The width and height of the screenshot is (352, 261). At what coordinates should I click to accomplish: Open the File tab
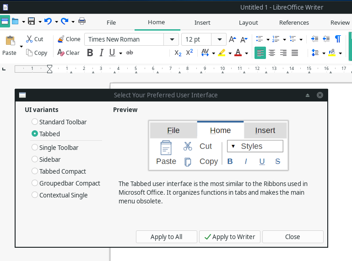click(x=111, y=22)
